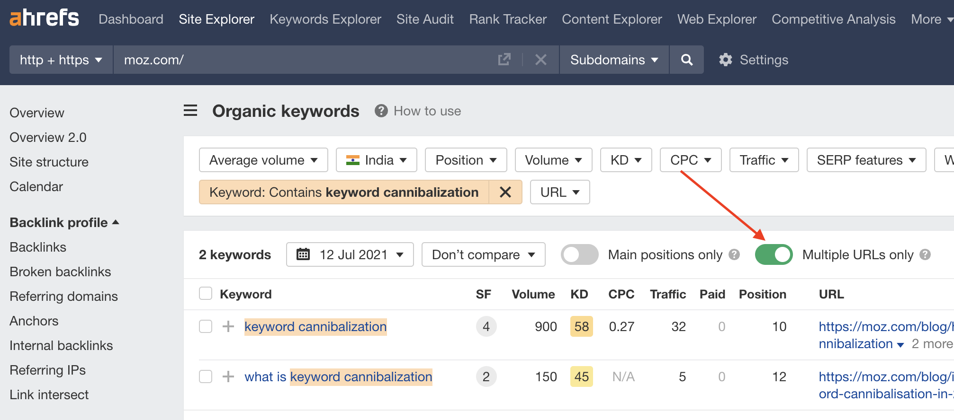Open Calendar in the sidebar
Screen dimensions: 954x420
coord(36,186)
